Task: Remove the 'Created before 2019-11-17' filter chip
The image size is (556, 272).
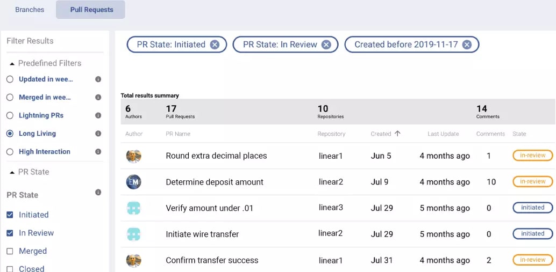Action: coord(467,45)
